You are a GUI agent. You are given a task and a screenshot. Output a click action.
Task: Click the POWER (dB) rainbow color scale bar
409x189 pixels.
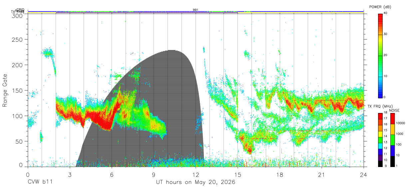coord(380,55)
